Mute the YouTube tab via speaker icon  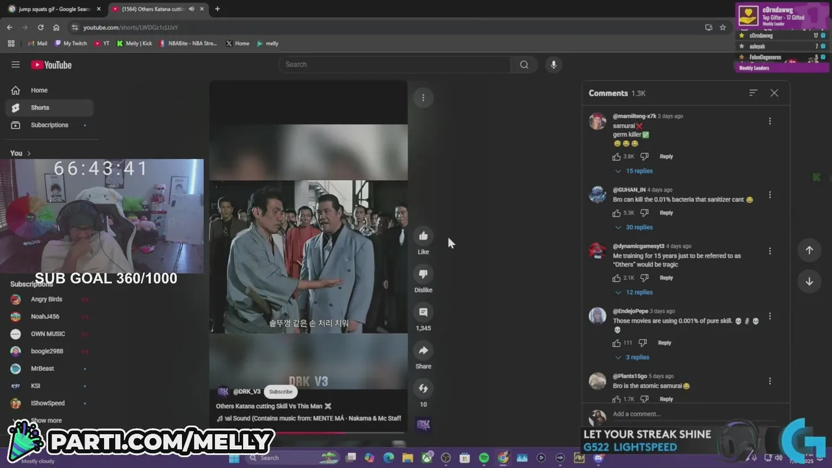[x=191, y=9]
